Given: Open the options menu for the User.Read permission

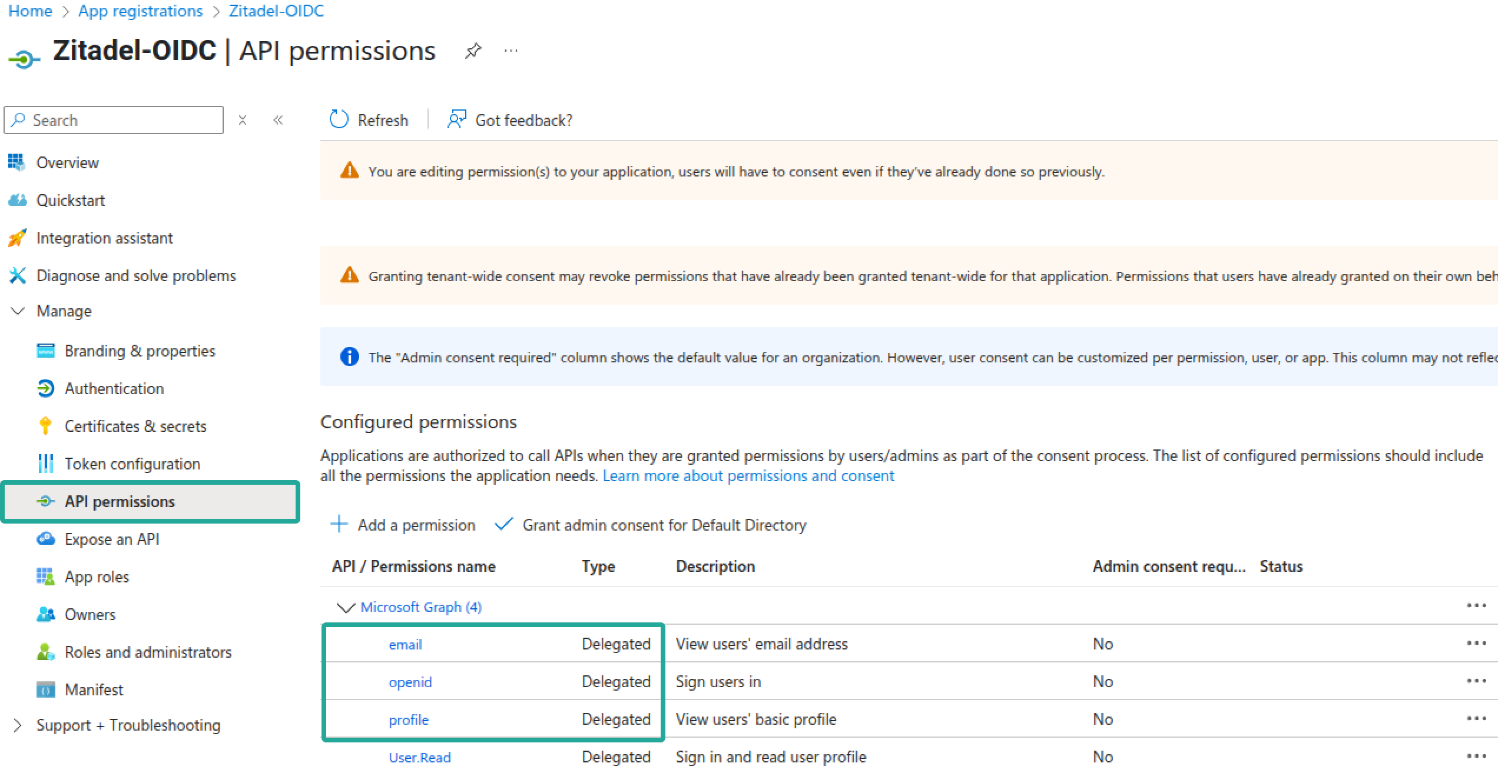Looking at the screenshot, I should pos(1476,756).
